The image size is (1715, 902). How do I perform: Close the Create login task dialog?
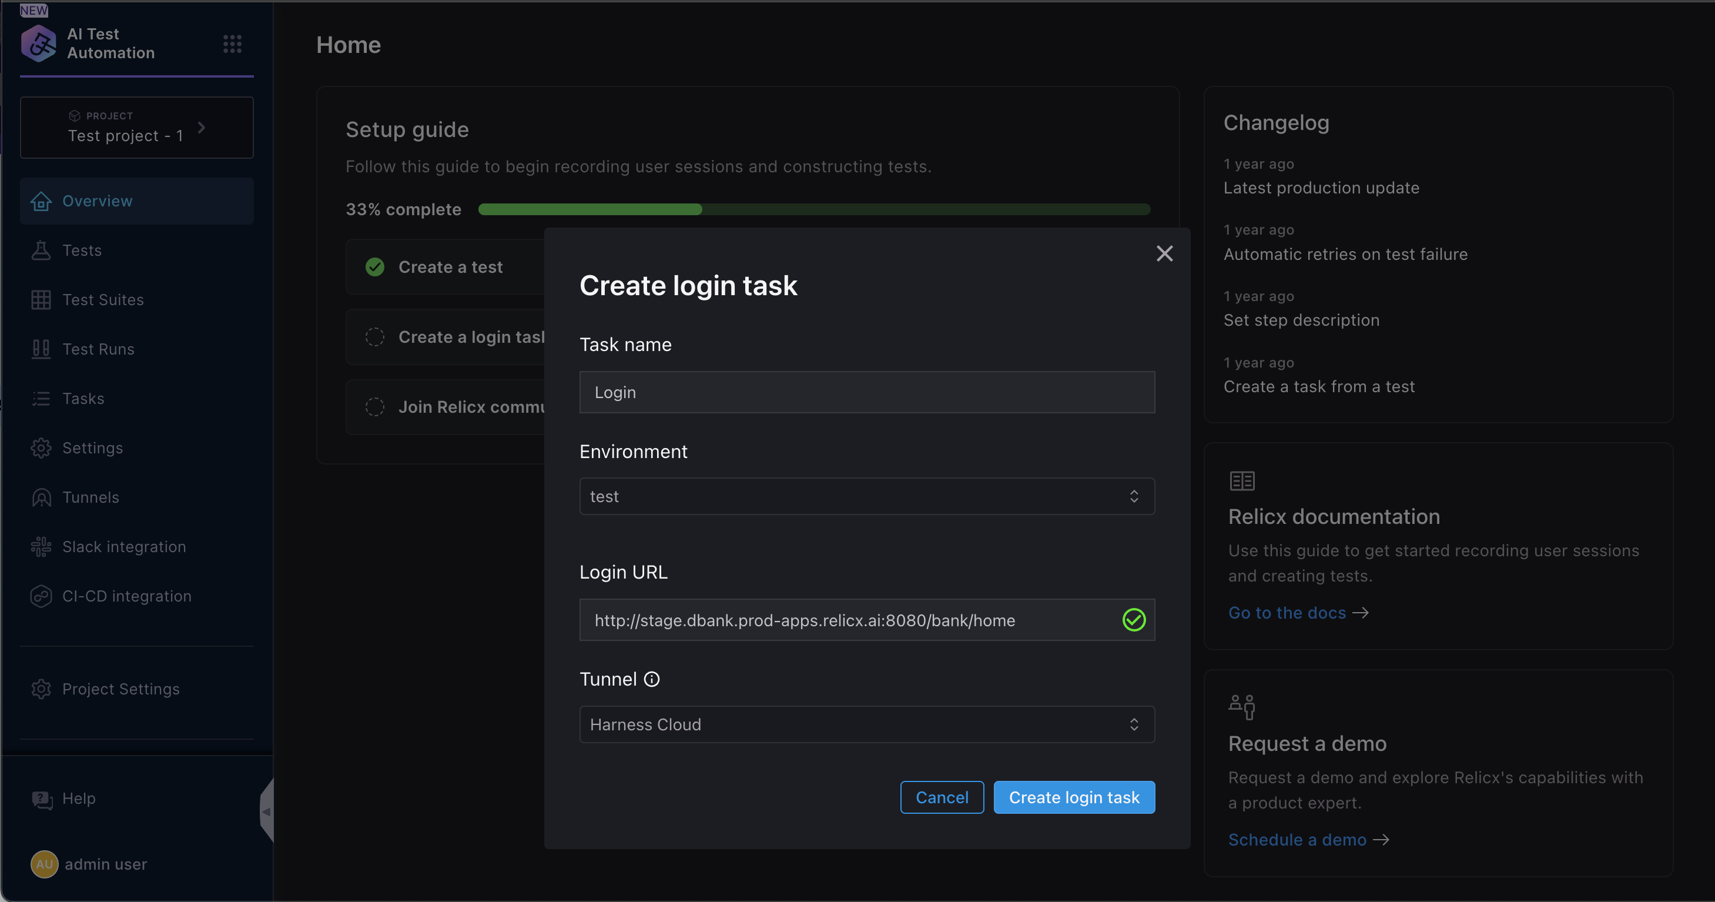pos(1164,253)
